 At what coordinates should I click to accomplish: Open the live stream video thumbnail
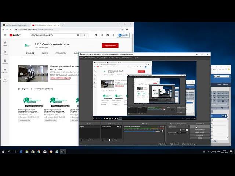pyautogui.click(x=33, y=73)
